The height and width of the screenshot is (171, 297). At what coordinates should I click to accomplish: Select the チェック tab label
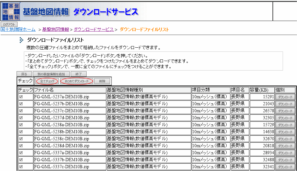(25, 81)
